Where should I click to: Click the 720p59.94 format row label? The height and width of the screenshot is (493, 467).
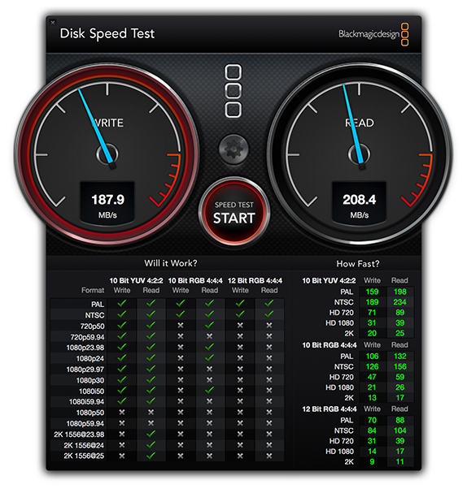(x=87, y=337)
